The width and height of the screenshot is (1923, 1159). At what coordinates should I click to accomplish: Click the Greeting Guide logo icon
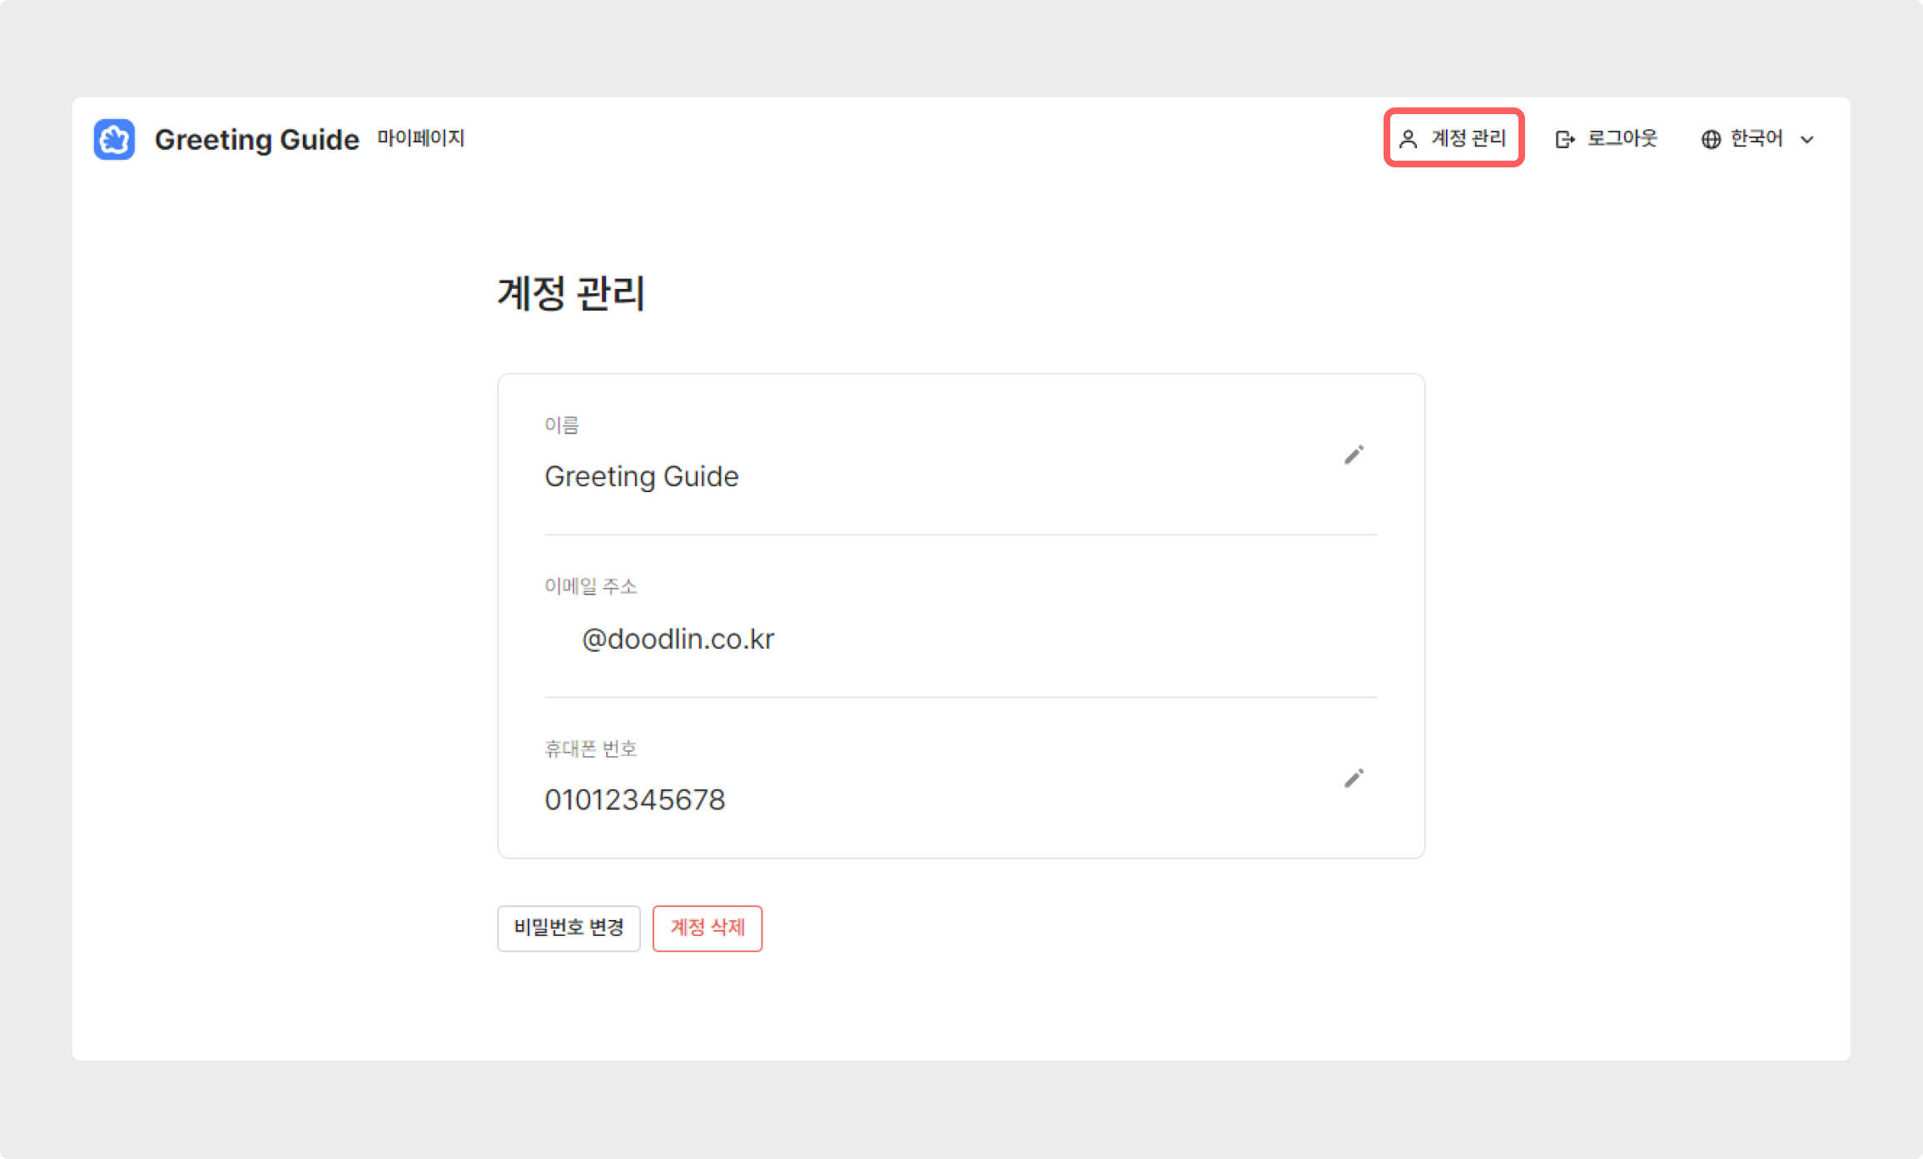coord(114,139)
